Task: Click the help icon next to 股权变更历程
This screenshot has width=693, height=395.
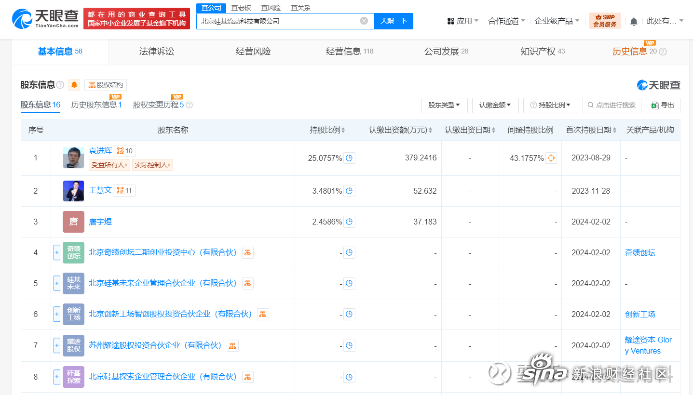Action: pos(189,105)
